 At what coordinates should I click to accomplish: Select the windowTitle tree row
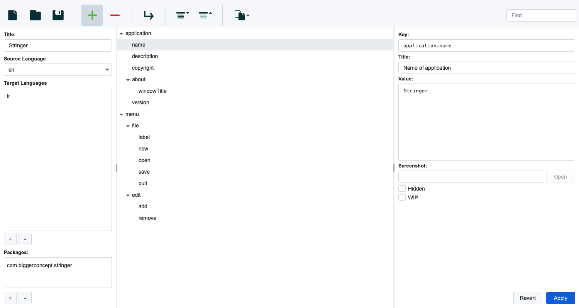click(x=255, y=91)
